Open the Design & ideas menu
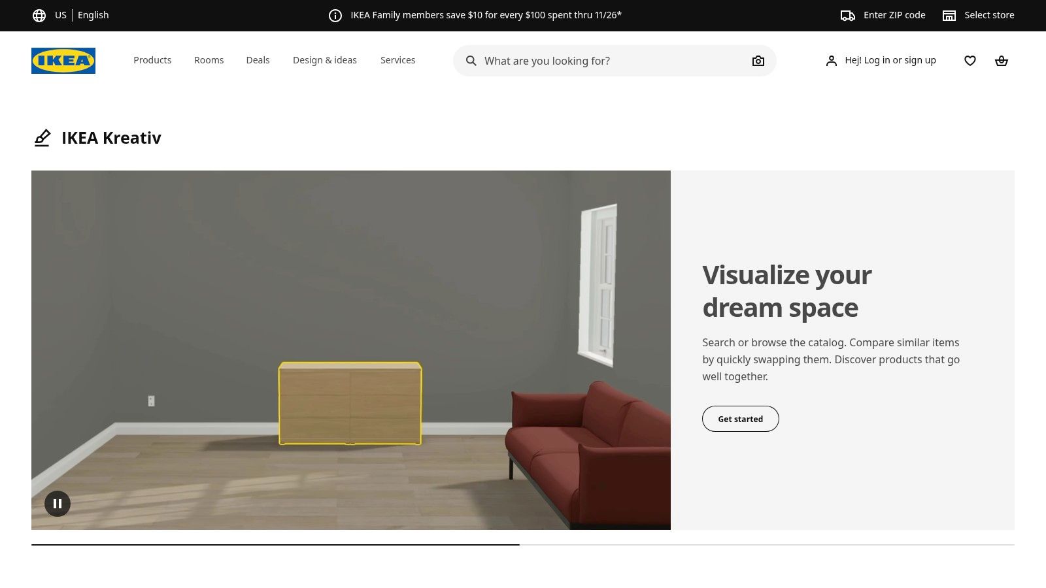Image resolution: width=1046 pixels, height=588 pixels. pyautogui.click(x=325, y=60)
